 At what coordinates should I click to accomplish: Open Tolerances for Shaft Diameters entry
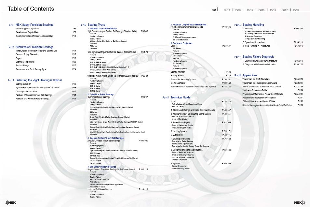[256, 79]
